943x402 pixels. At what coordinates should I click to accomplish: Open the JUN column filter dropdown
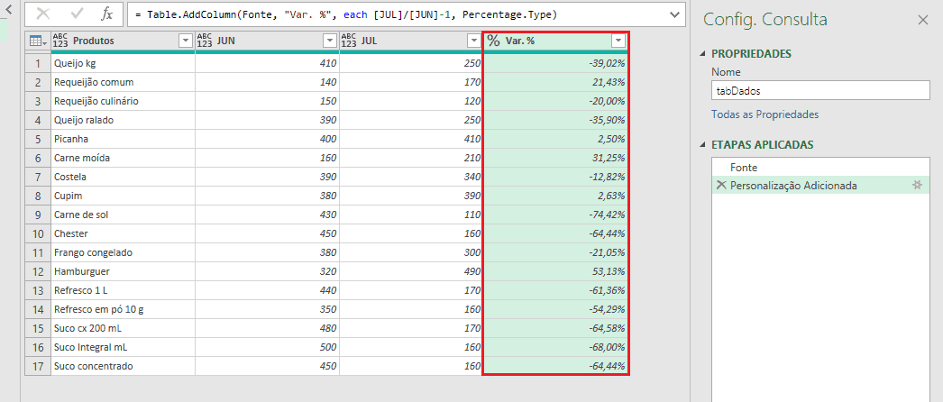point(330,41)
